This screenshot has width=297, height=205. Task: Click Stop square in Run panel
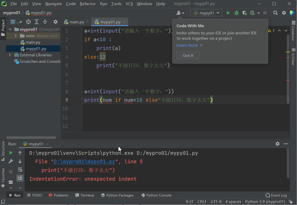pos(11,172)
